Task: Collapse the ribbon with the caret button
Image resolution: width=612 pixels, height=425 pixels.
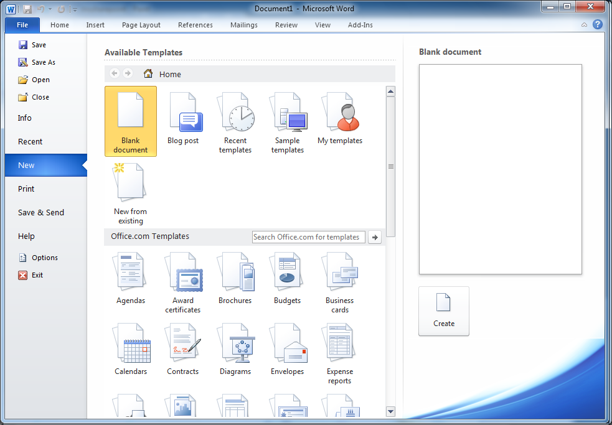Action: coord(584,25)
